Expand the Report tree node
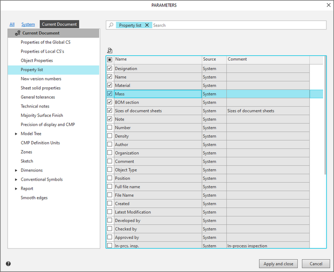Image resolution: width=334 pixels, height=272 pixels. point(16,189)
